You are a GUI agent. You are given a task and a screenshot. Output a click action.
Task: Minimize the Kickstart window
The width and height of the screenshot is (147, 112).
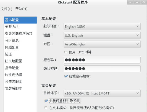[x=130, y=2]
